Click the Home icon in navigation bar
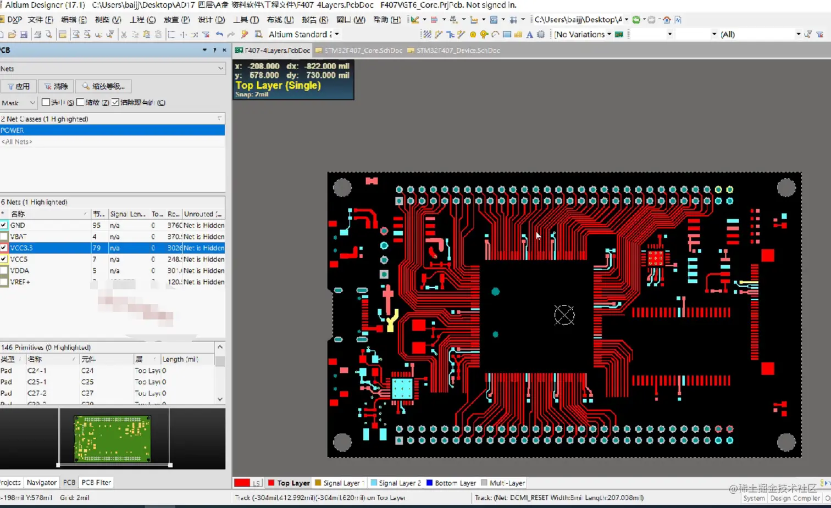Screen dimensions: 831x508 tap(667, 20)
